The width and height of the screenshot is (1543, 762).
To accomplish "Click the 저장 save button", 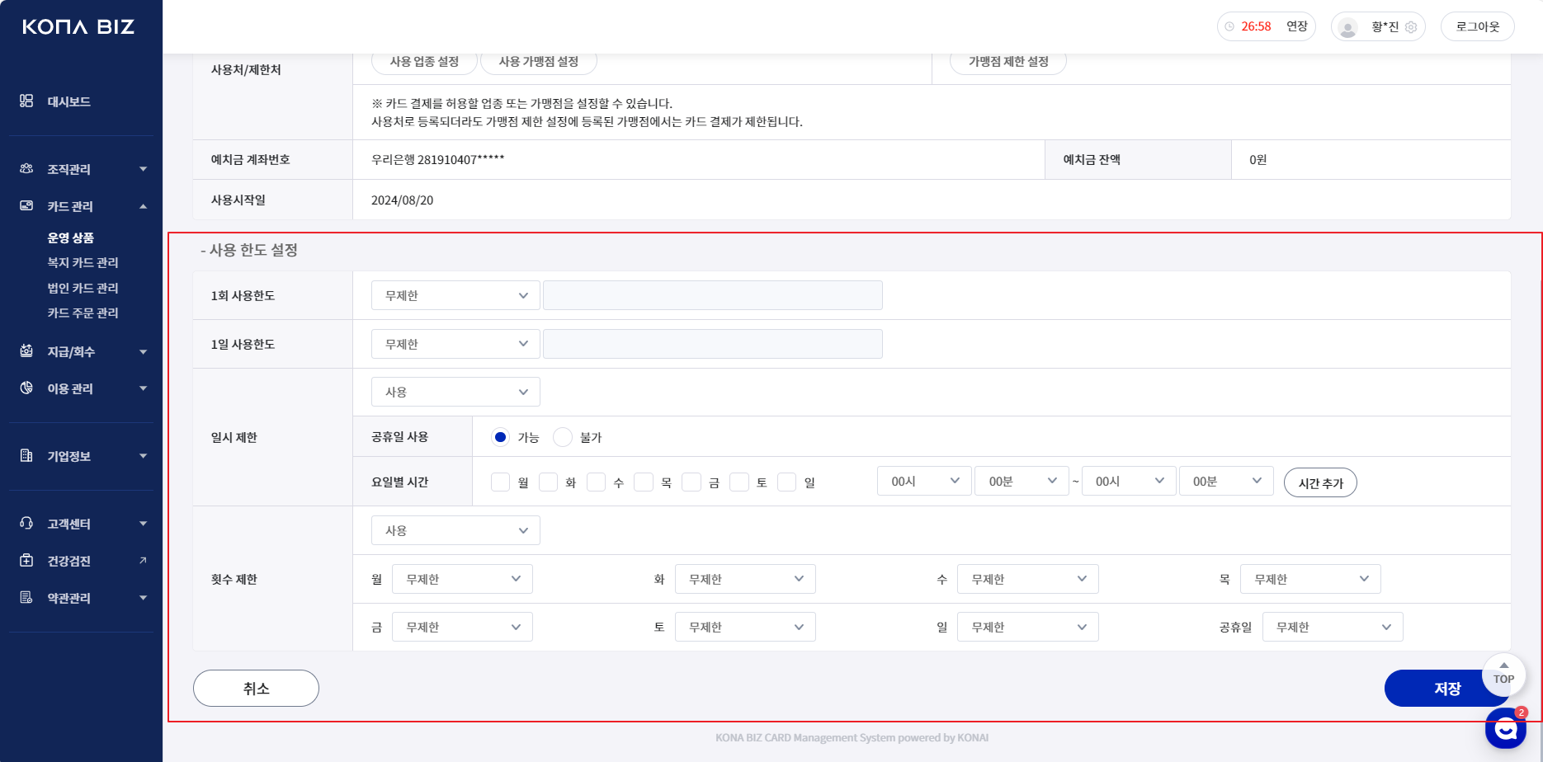I will click(x=1447, y=688).
